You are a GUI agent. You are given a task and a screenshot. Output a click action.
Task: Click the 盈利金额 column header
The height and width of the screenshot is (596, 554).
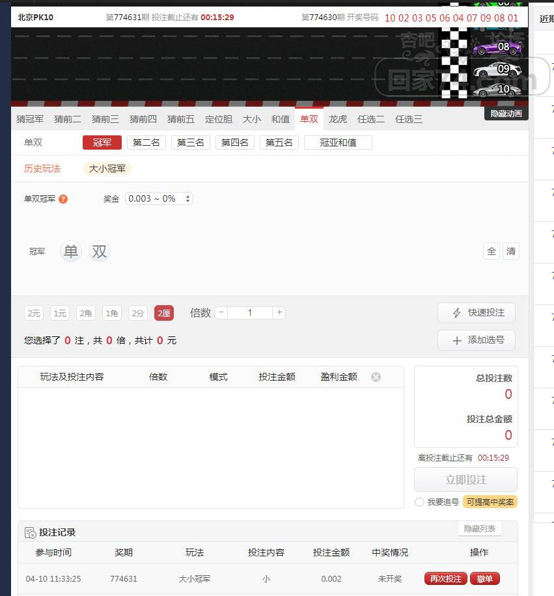[x=339, y=377]
